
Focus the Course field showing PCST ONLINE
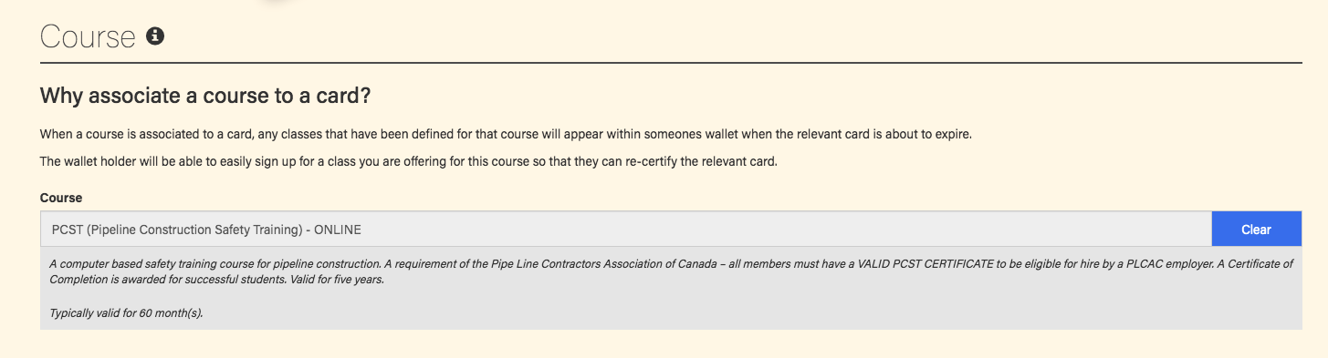click(x=625, y=230)
